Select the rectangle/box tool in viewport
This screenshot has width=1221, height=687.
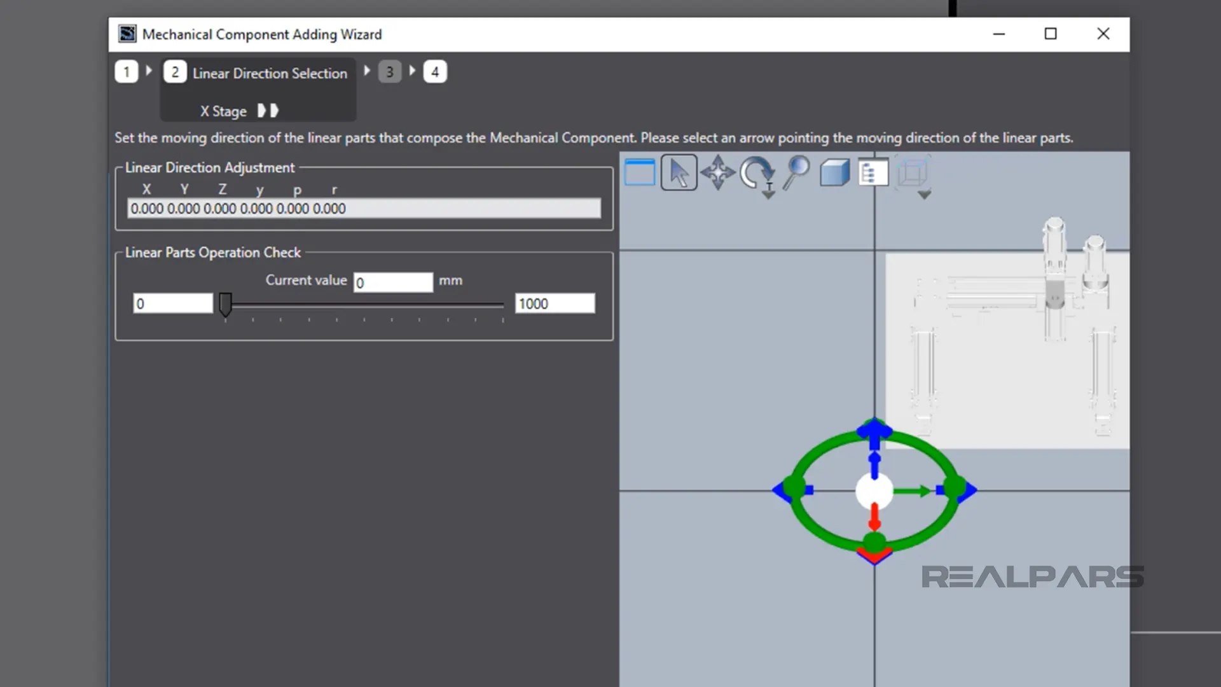(640, 172)
